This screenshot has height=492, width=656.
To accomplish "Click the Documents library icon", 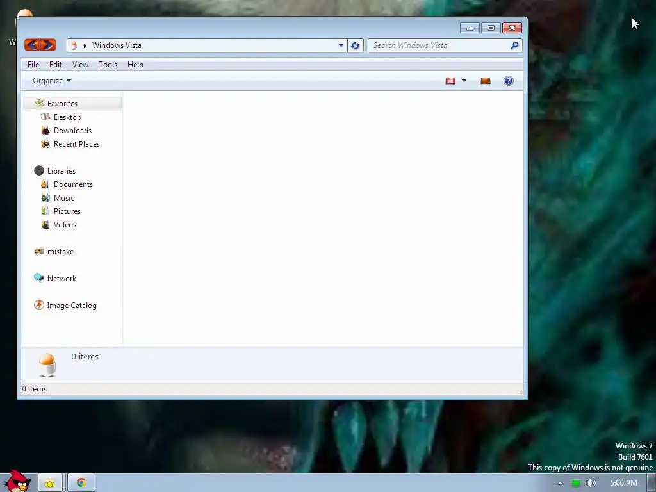I will coord(45,184).
